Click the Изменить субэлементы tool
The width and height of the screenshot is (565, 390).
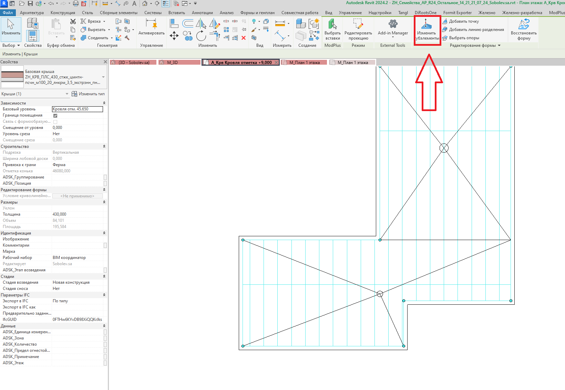point(427,30)
